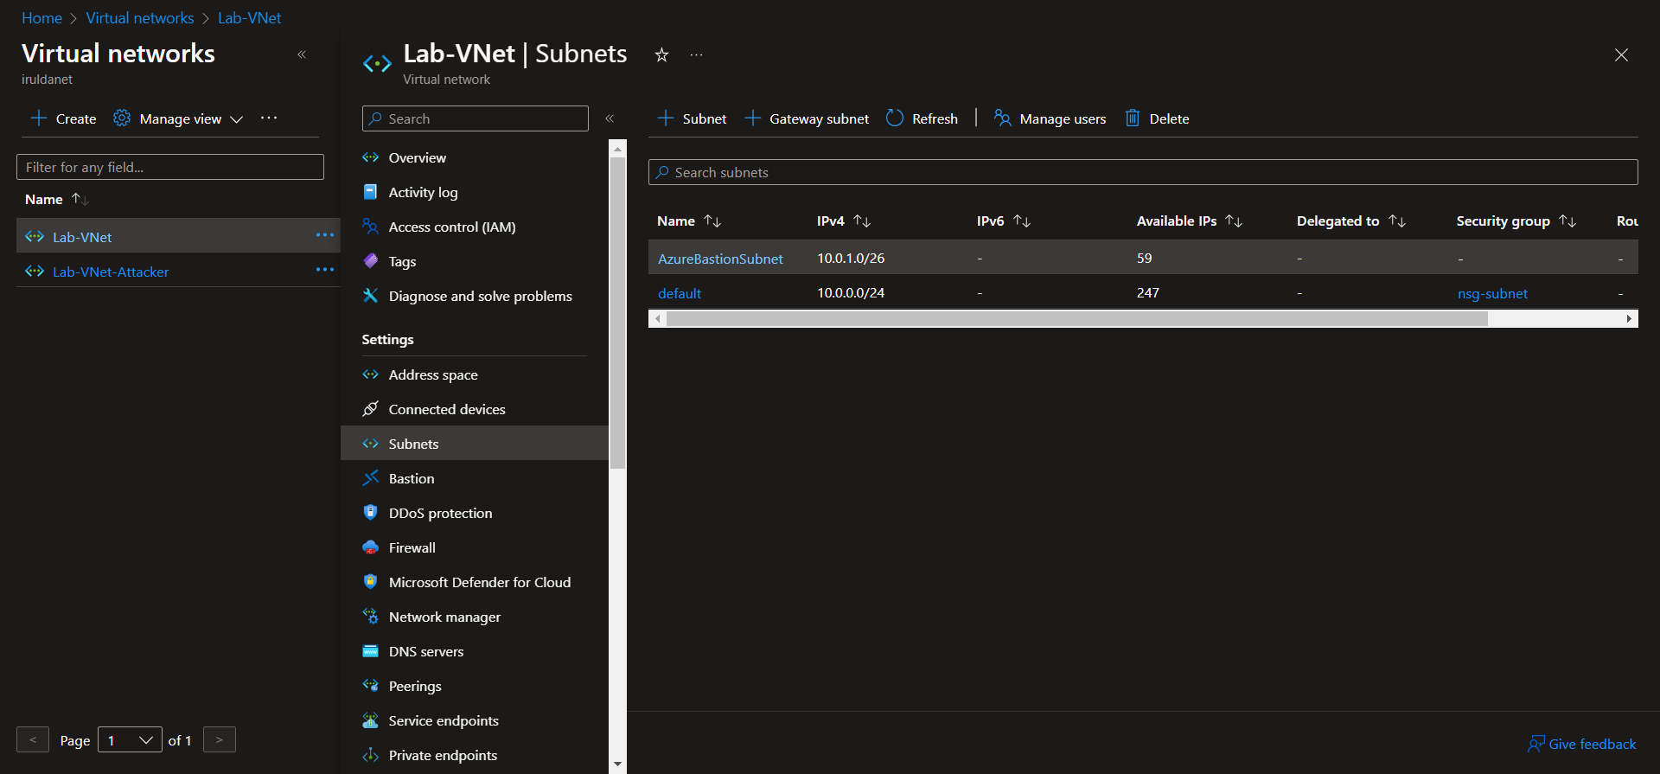Screen dimensions: 1660x774
Task: Click the Refresh circular arrow icon
Action: point(895,118)
